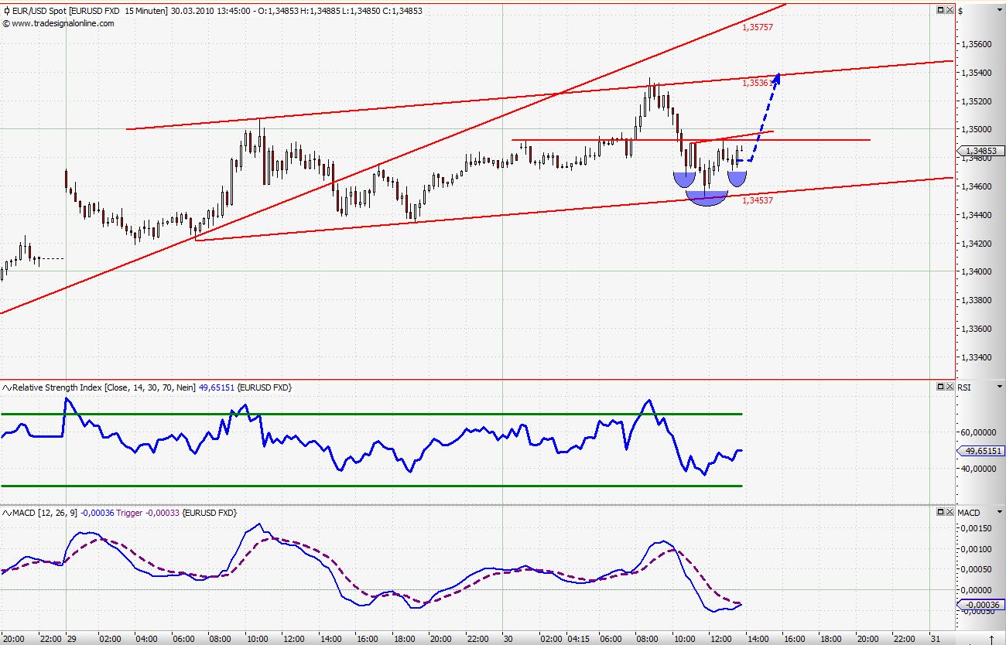Image resolution: width=1006 pixels, height=645 pixels.
Task: Click the curve icon beside Relative Strength Index
Action: coord(5,387)
